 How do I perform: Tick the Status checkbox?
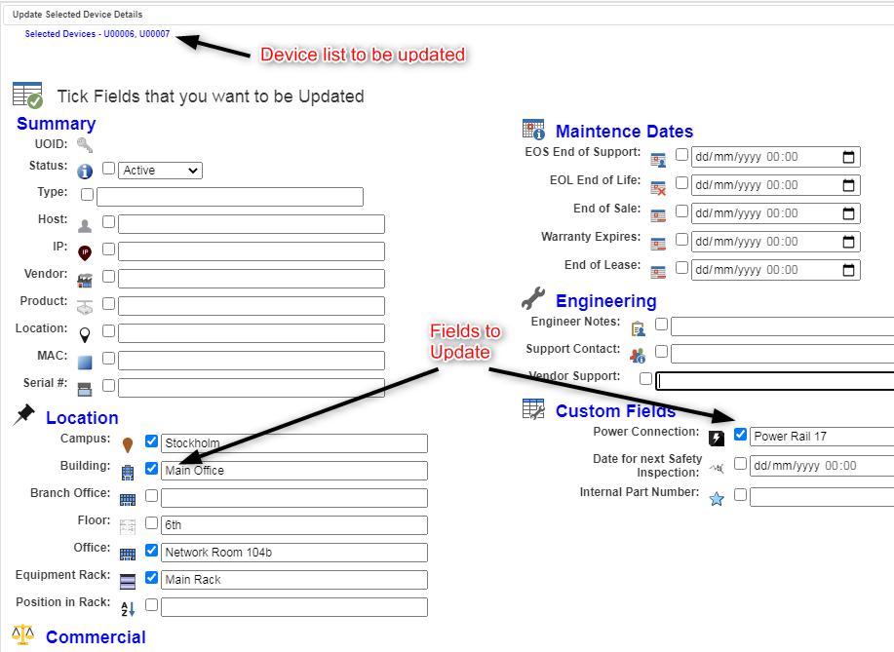[108, 169]
